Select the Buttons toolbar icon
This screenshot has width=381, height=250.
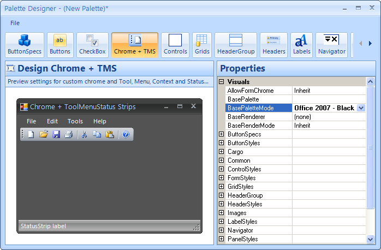pos(60,45)
